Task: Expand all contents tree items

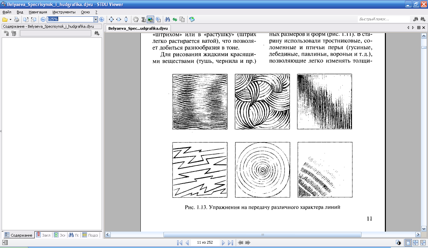Action: coord(6,33)
